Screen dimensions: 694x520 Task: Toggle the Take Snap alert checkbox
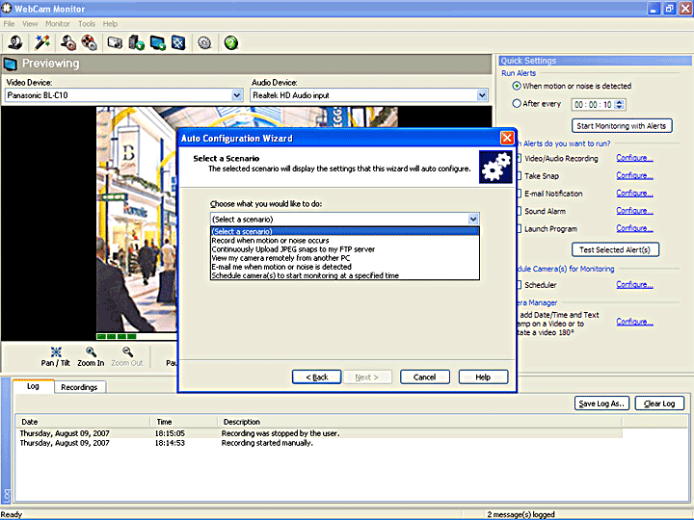[519, 176]
